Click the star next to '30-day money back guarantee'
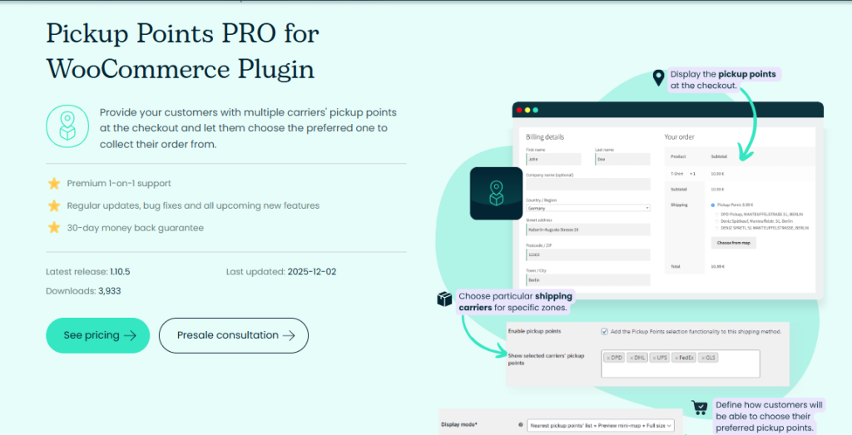The width and height of the screenshot is (852, 435). (x=54, y=228)
